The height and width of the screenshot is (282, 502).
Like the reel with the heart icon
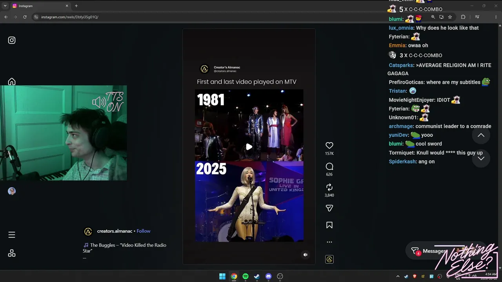point(329,145)
